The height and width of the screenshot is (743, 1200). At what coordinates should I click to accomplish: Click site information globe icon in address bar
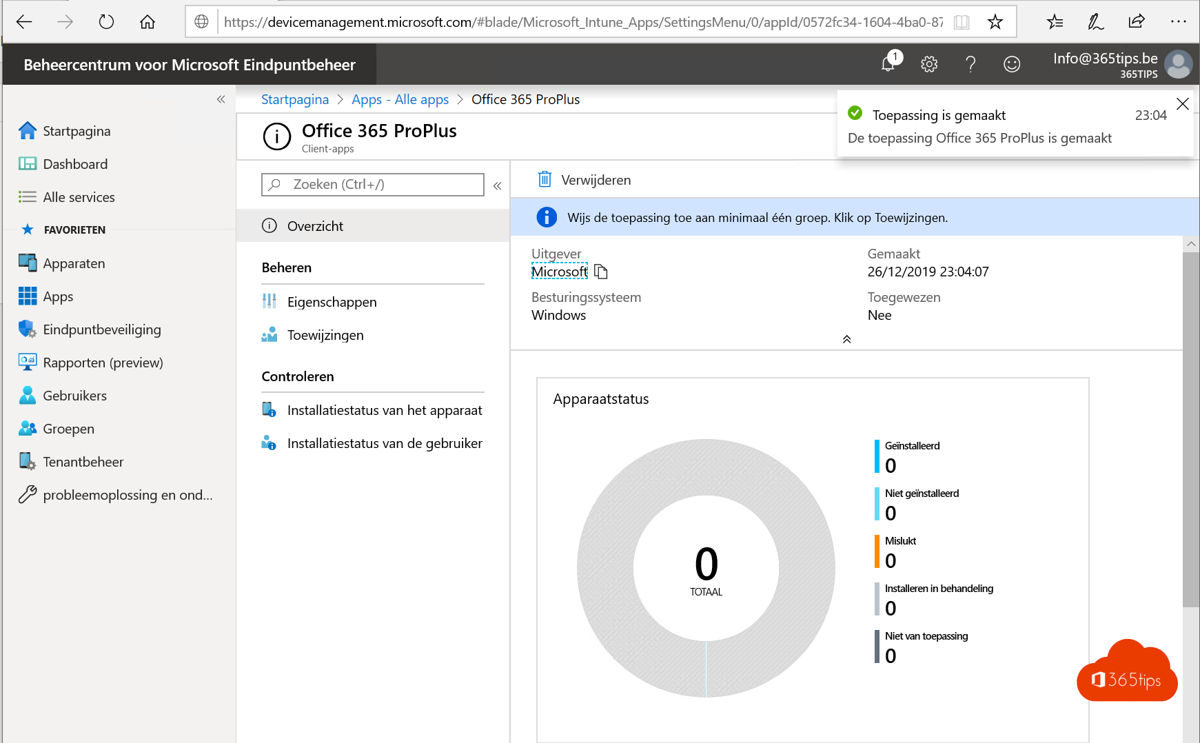coord(201,22)
